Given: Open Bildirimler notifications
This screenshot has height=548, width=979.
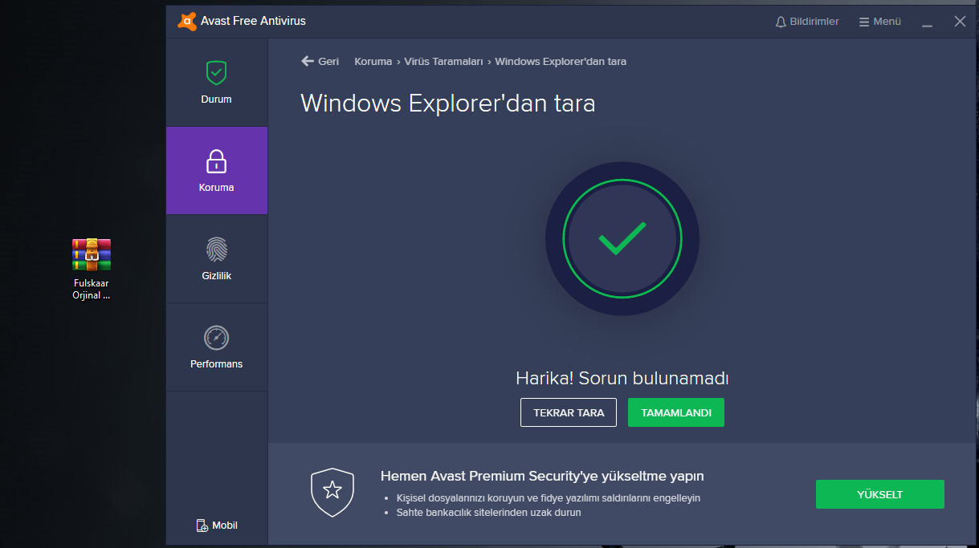Looking at the screenshot, I should (807, 22).
